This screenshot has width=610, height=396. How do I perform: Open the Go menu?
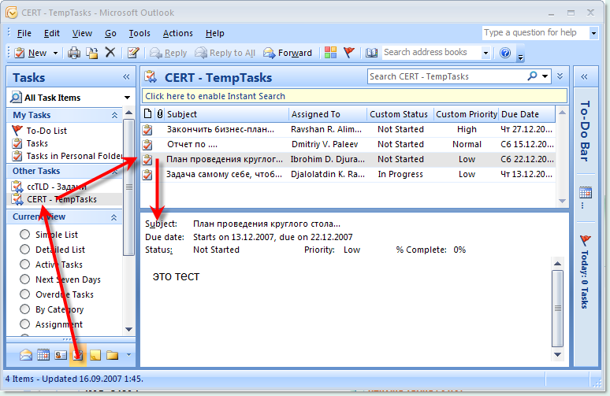(x=110, y=33)
